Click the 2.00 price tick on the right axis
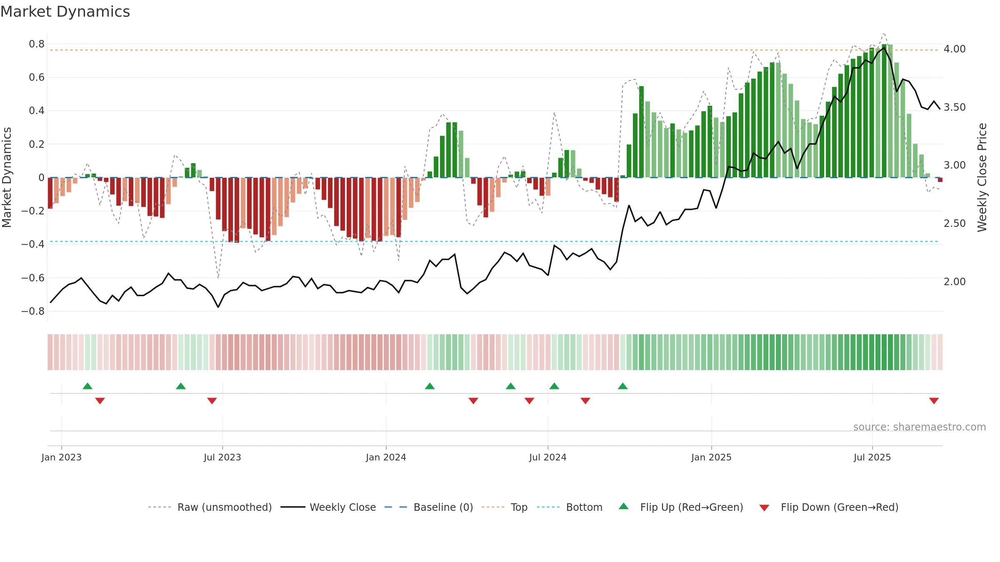1000x562 pixels. (955, 281)
